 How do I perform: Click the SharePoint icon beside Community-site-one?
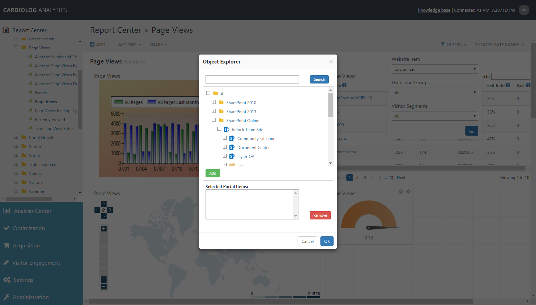point(232,138)
